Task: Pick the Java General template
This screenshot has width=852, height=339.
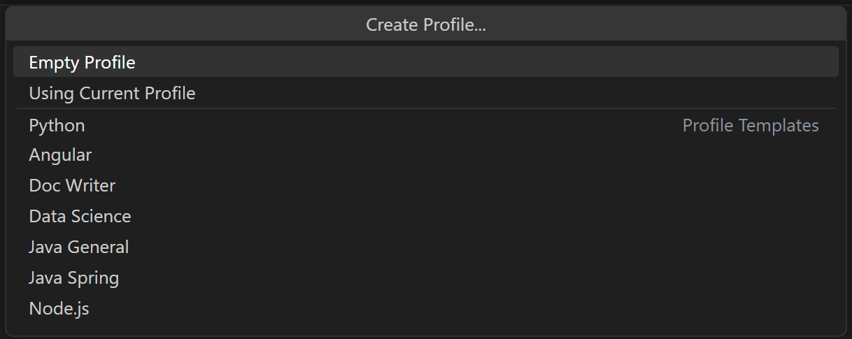Action: pos(79,247)
